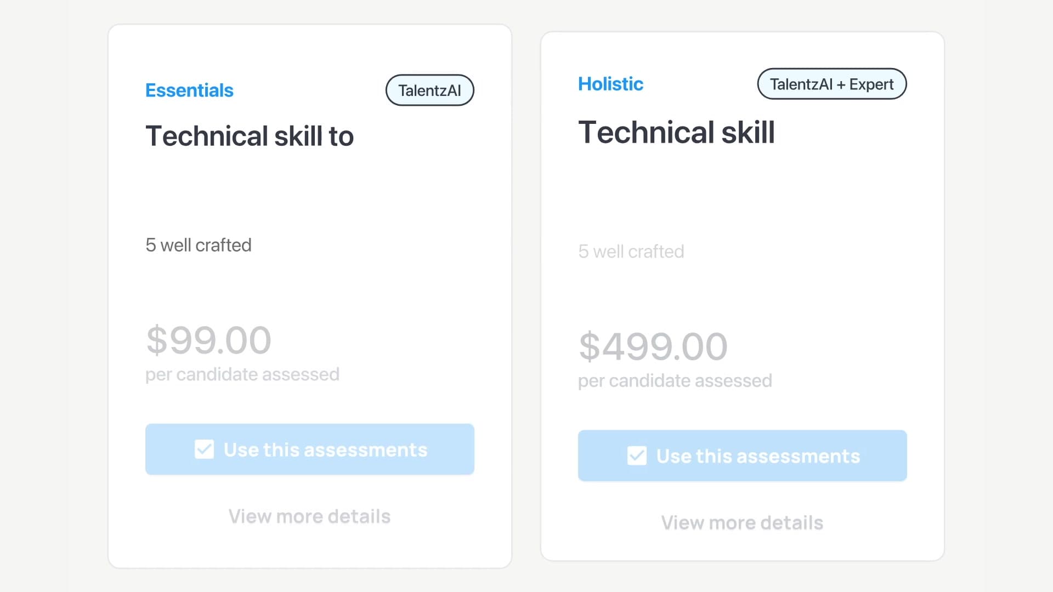
Task: Open "View more details" under the Holistic plan
Action: pyautogui.click(x=742, y=523)
